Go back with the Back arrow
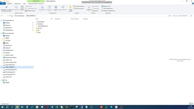Screen dimensions: 194x109 (x=2, y=16)
